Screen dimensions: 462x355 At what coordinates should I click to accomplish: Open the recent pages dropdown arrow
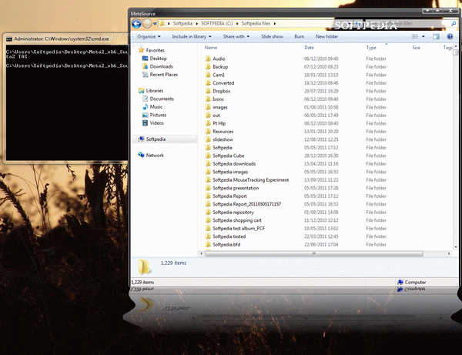155,24
